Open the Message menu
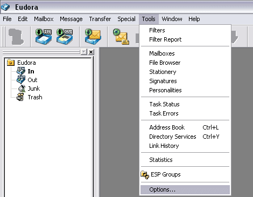The image size is (253, 197). click(x=71, y=19)
